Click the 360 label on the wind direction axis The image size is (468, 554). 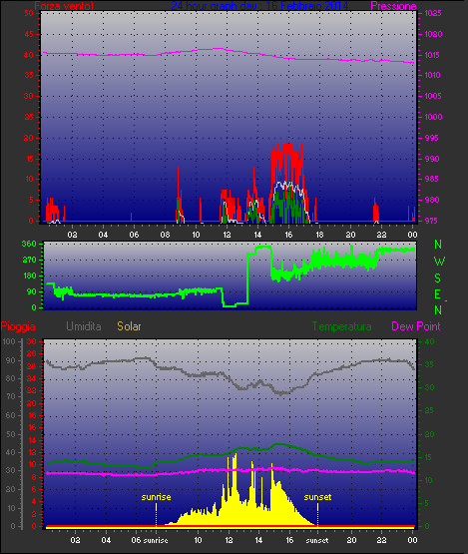tap(29, 244)
